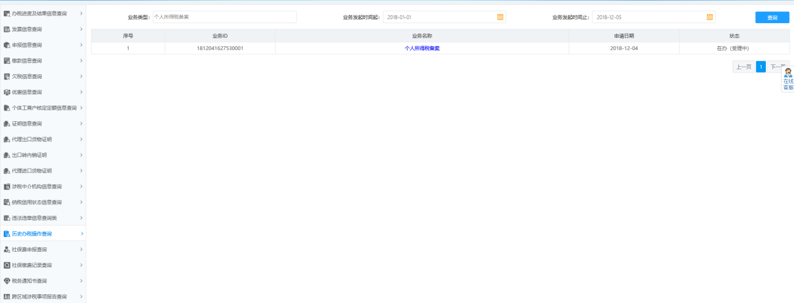This screenshot has width=794, height=303.
Task: Select 纳税信用状态信息查询 in sidebar
Action: click(x=37, y=202)
